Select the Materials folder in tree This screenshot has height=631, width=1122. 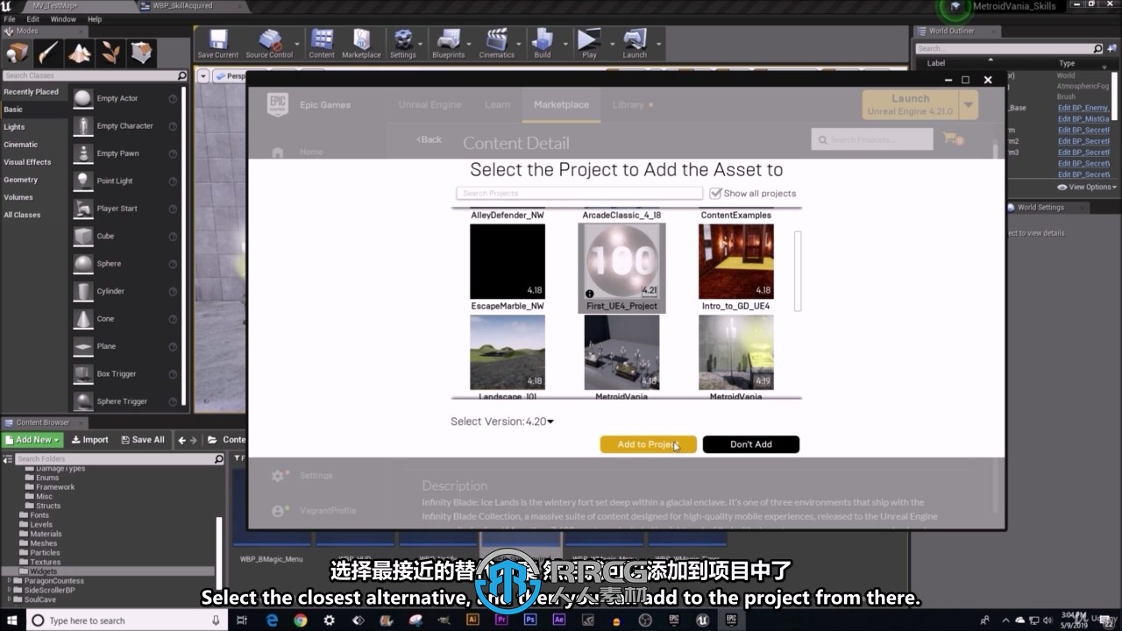(x=46, y=534)
